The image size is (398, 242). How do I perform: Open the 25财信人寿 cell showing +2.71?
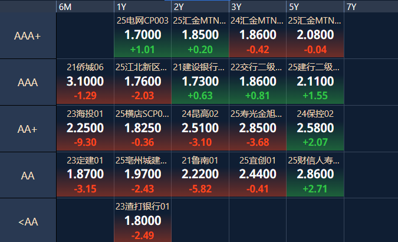(315, 175)
